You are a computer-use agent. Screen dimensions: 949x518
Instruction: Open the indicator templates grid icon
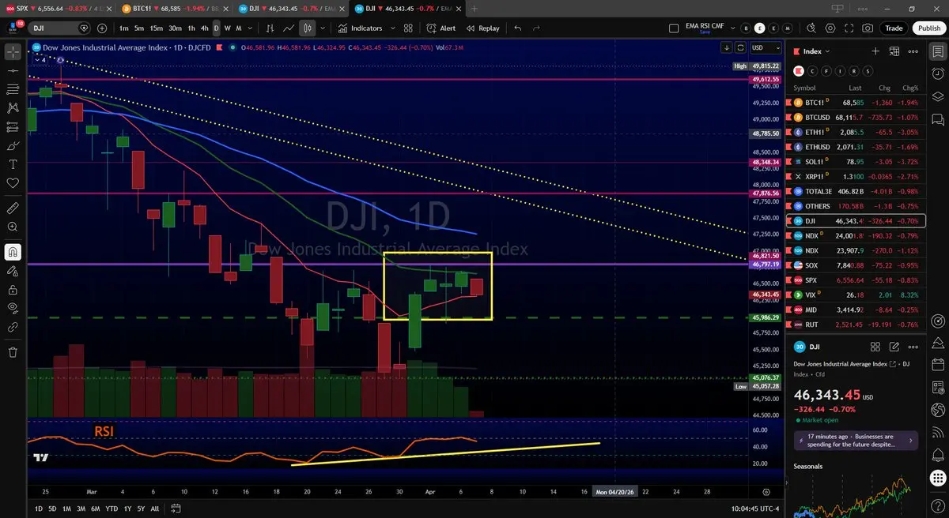point(409,28)
